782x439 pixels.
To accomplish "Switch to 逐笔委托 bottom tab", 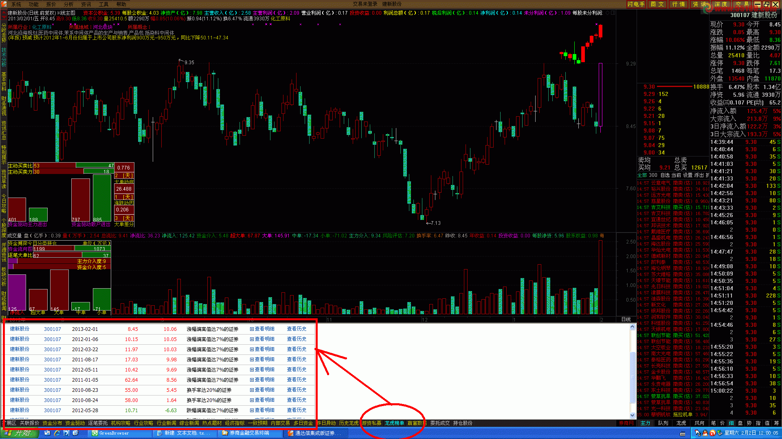I will [x=98, y=423].
